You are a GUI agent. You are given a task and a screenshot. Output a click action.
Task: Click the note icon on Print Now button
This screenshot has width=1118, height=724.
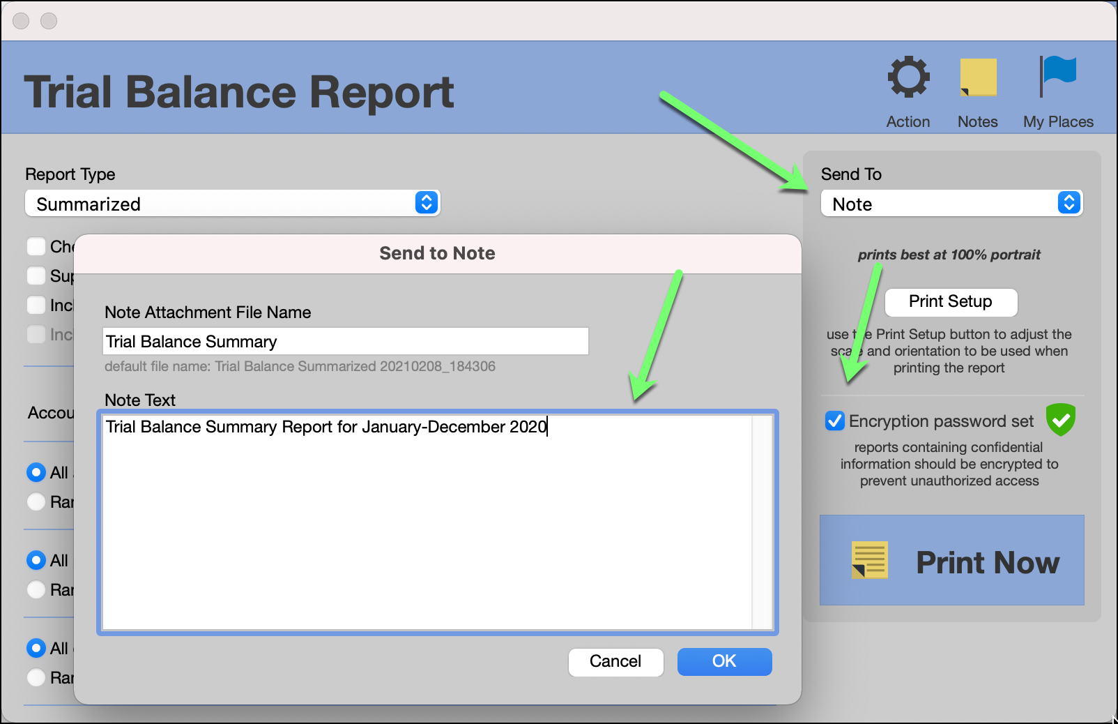[869, 560]
